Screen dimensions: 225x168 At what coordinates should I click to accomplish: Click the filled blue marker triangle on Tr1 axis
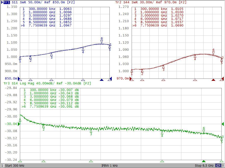click(102, 80)
